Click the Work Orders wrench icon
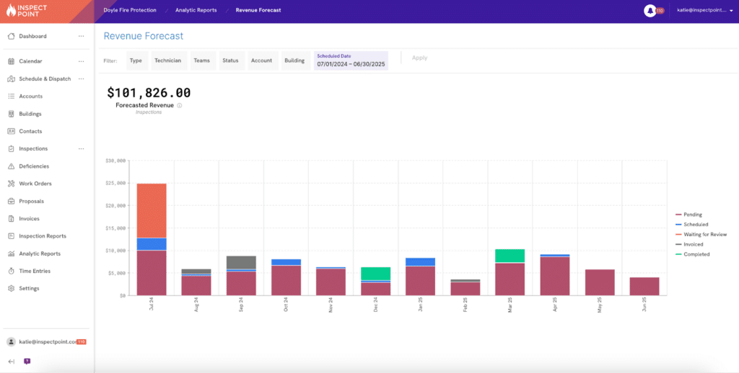Image resolution: width=739 pixels, height=373 pixels. (x=11, y=184)
